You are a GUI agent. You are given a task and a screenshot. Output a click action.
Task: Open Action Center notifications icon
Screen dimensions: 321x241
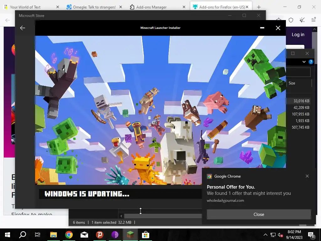(311, 235)
